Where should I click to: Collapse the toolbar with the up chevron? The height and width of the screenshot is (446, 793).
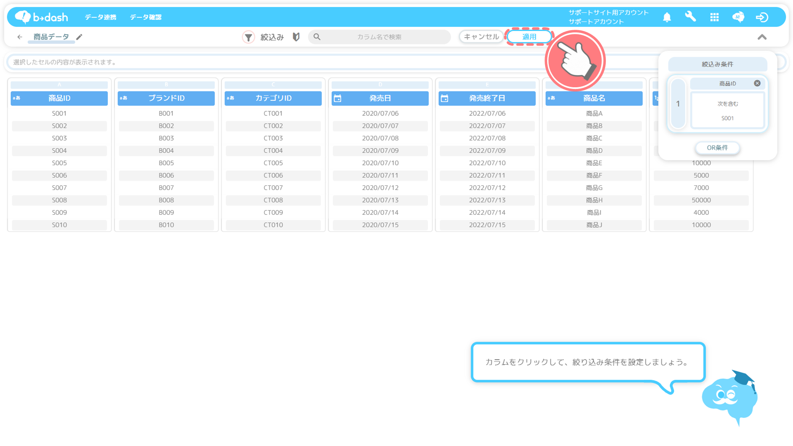coord(762,37)
